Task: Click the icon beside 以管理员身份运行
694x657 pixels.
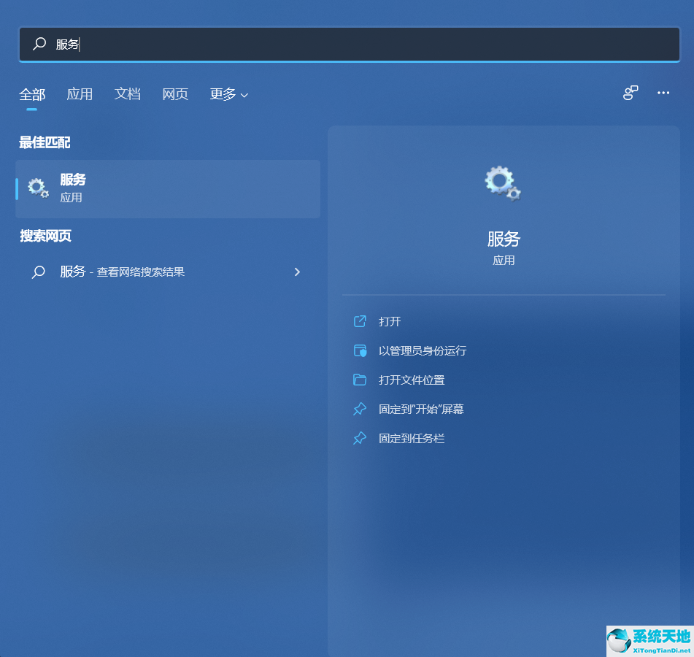Action: point(359,350)
